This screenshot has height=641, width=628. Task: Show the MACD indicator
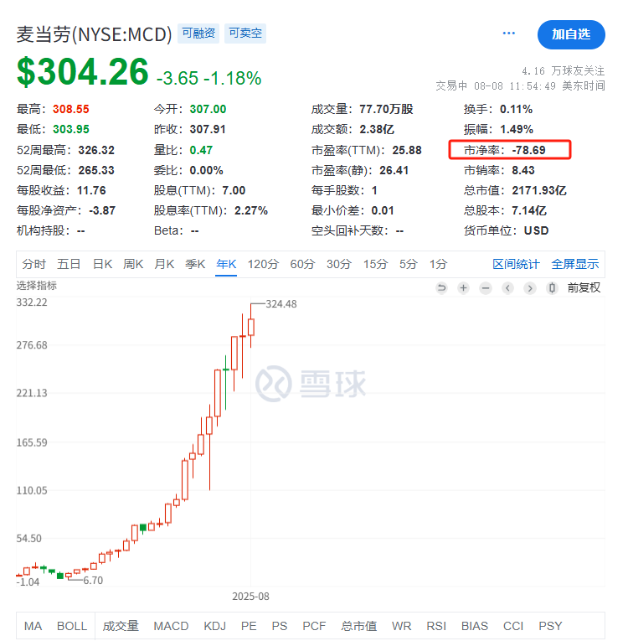171,626
